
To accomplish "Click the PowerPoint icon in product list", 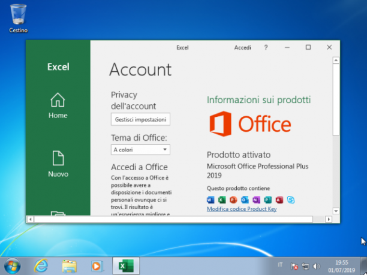I will click(x=233, y=200).
